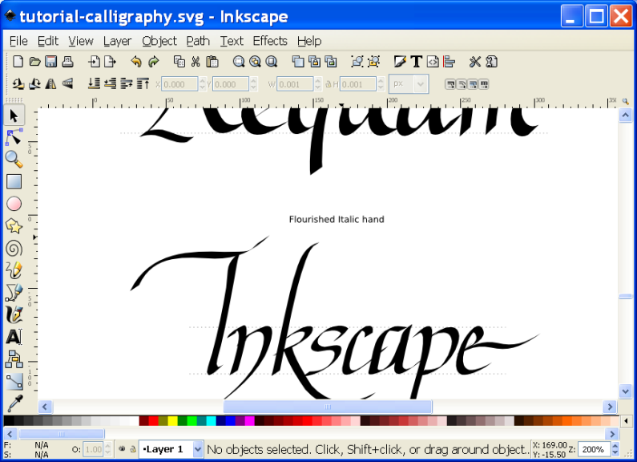Image resolution: width=637 pixels, height=462 pixels.
Task: Pick the yellow color swatch
Action: (x=172, y=420)
